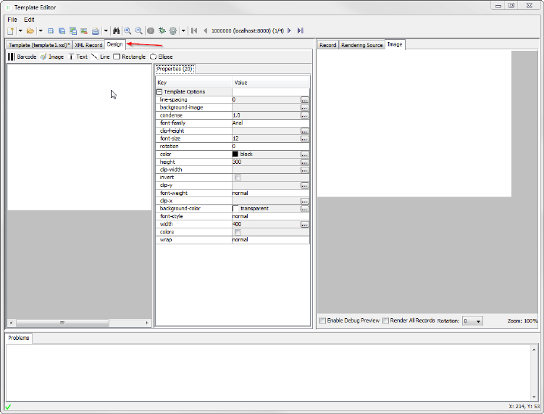
Task: Toggle the invert checkbox
Action: coord(238,178)
